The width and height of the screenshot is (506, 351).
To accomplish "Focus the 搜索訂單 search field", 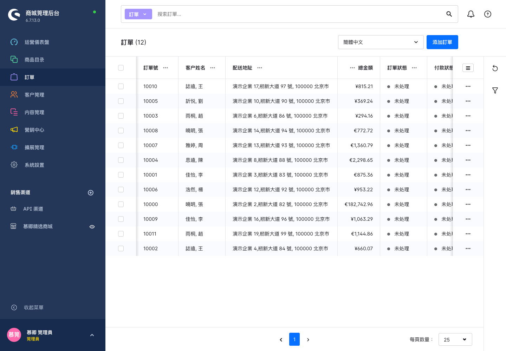I will click(x=299, y=14).
